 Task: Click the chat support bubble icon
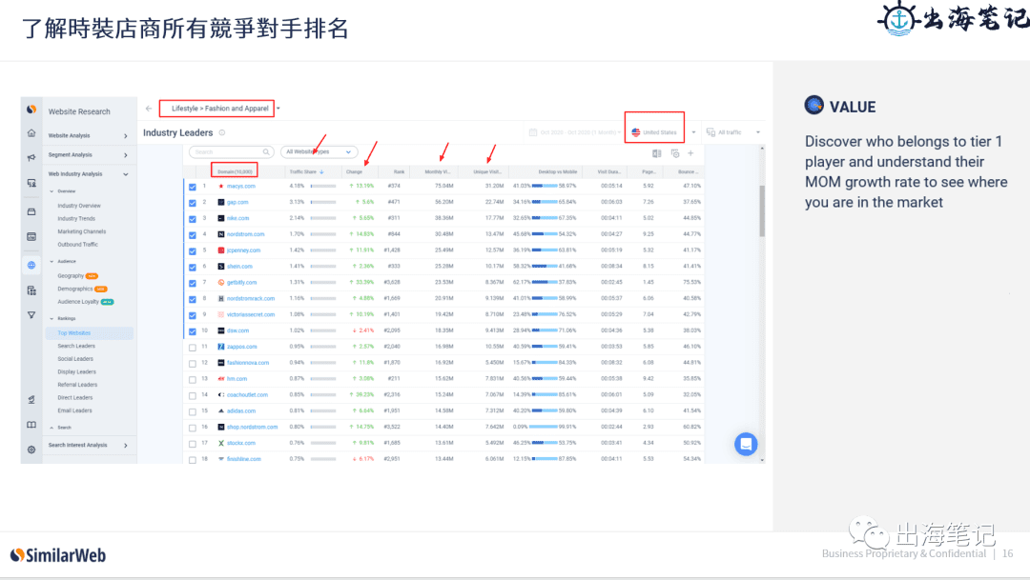(746, 444)
